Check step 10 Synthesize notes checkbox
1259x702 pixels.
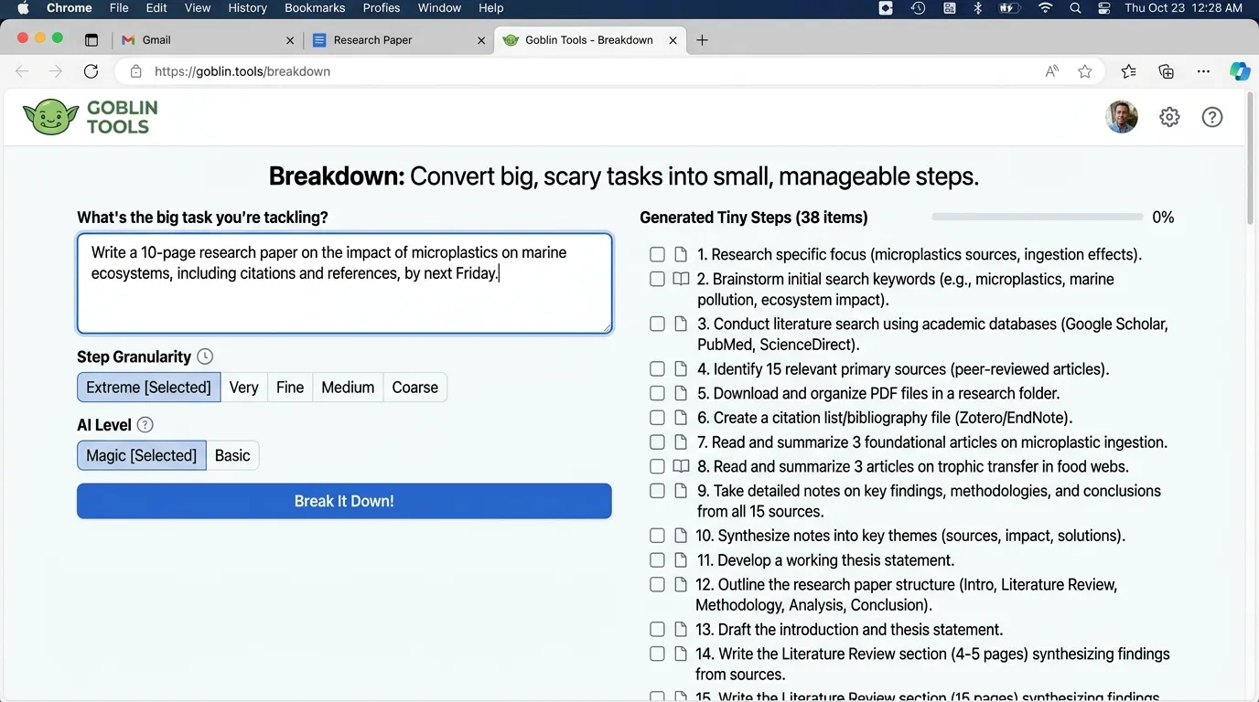(657, 536)
